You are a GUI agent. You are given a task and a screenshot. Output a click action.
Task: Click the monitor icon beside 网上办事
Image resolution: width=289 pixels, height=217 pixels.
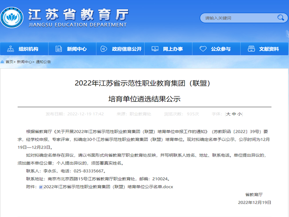point(156,48)
